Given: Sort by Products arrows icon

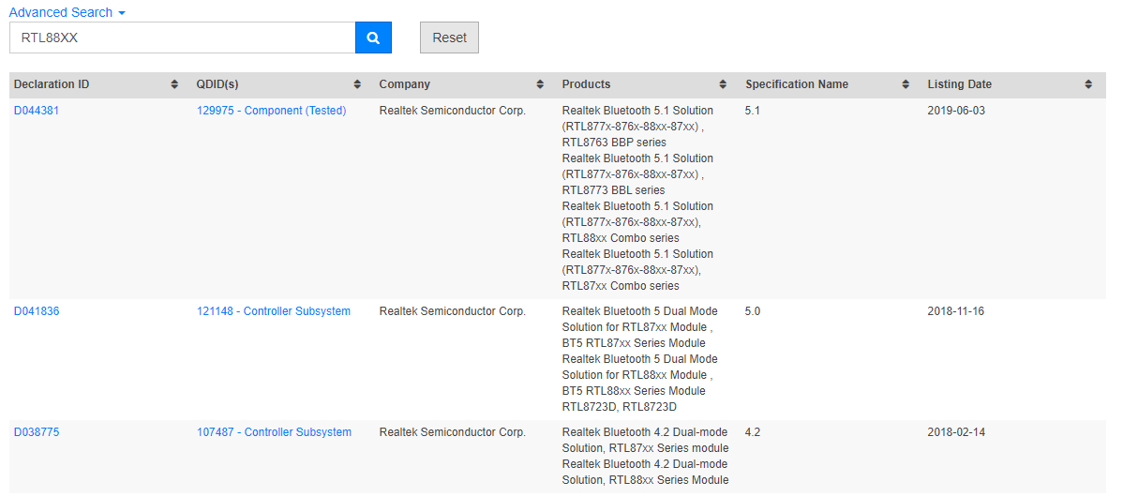Looking at the screenshot, I should point(724,84).
